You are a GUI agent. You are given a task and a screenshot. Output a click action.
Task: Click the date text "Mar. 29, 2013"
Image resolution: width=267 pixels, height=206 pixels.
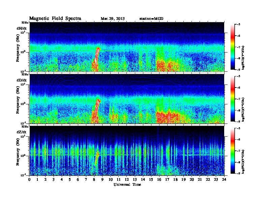(113, 19)
